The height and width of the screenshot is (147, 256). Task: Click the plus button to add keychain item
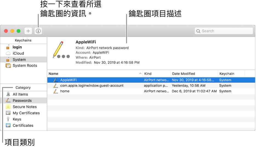28,31
